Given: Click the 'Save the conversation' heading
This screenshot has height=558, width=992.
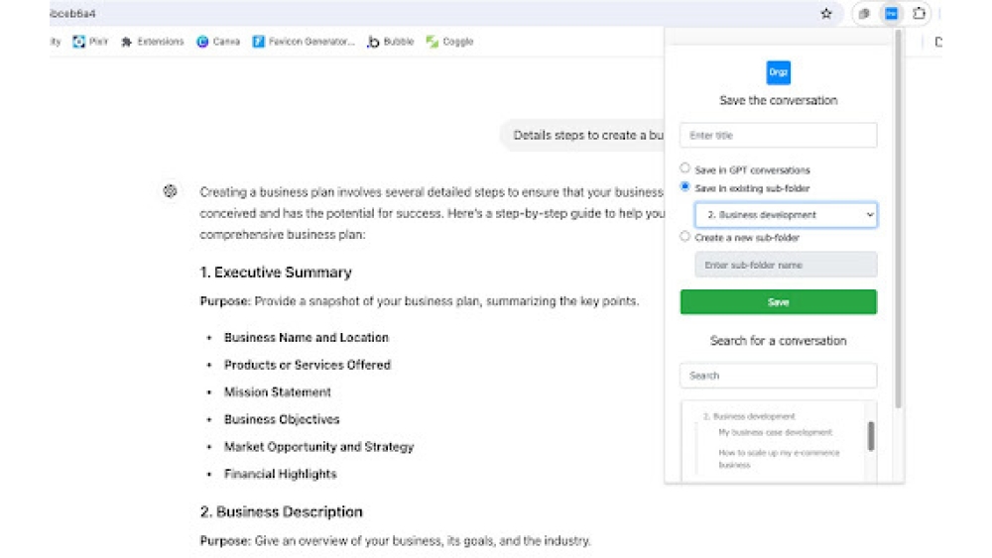Looking at the screenshot, I should [x=778, y=100].
